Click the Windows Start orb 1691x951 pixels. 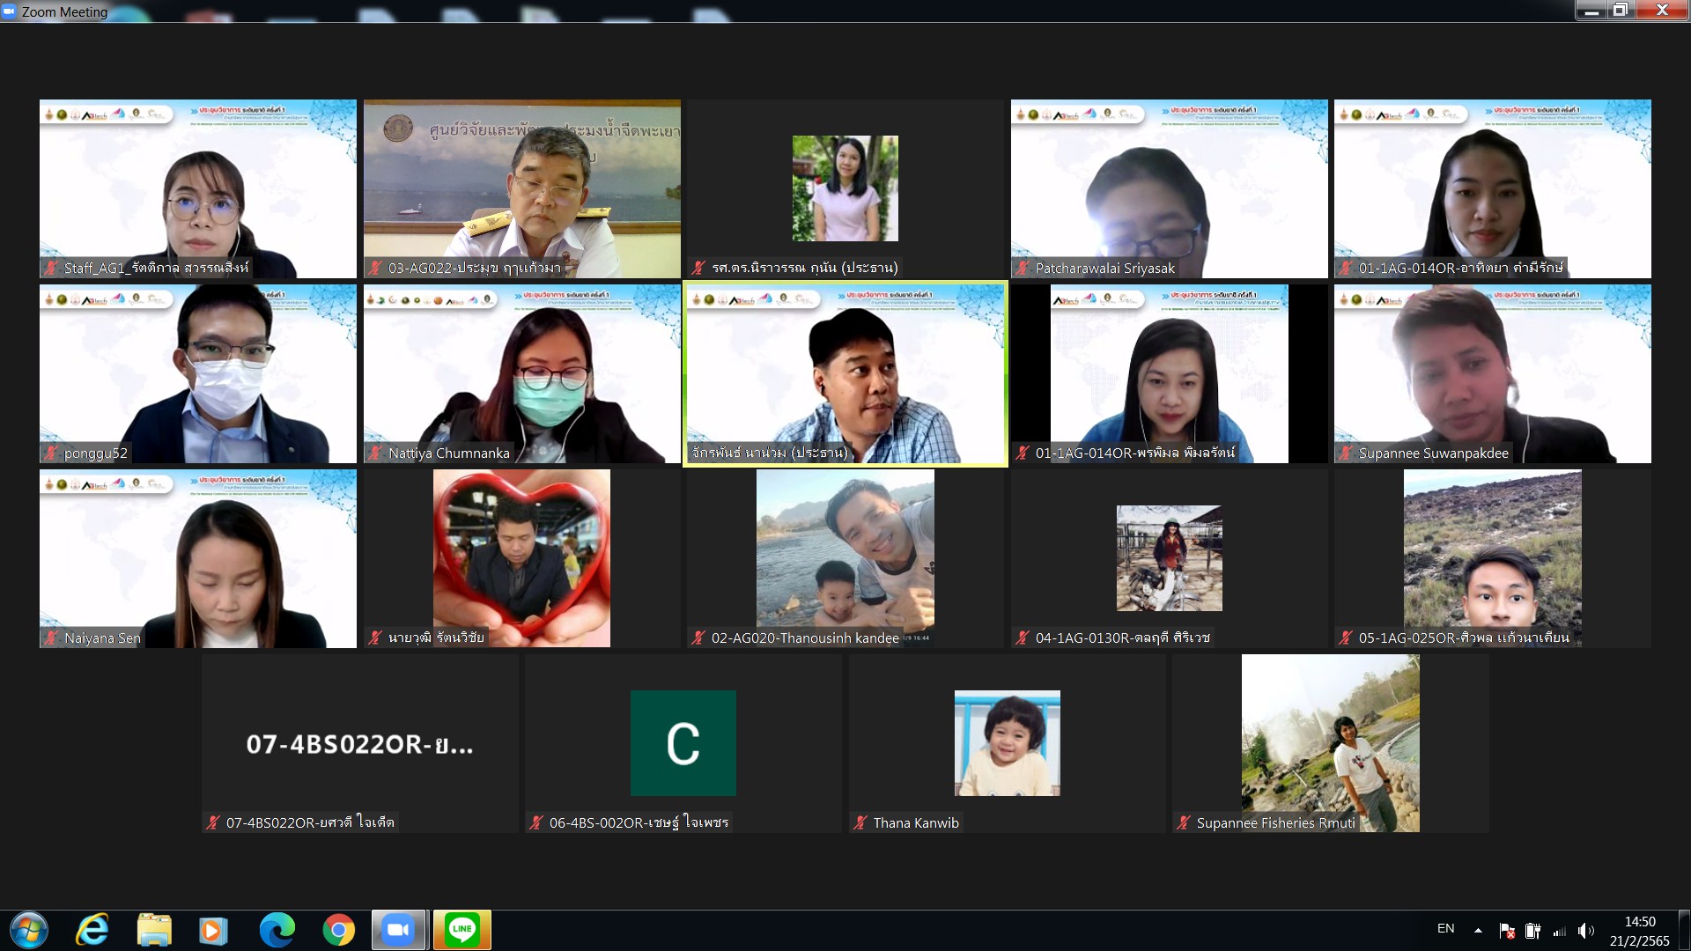(28, 930)
